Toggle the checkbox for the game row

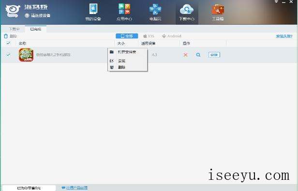click(x=8, y=55)
